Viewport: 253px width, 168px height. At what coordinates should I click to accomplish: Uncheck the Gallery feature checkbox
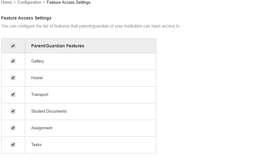coord(13,61)
